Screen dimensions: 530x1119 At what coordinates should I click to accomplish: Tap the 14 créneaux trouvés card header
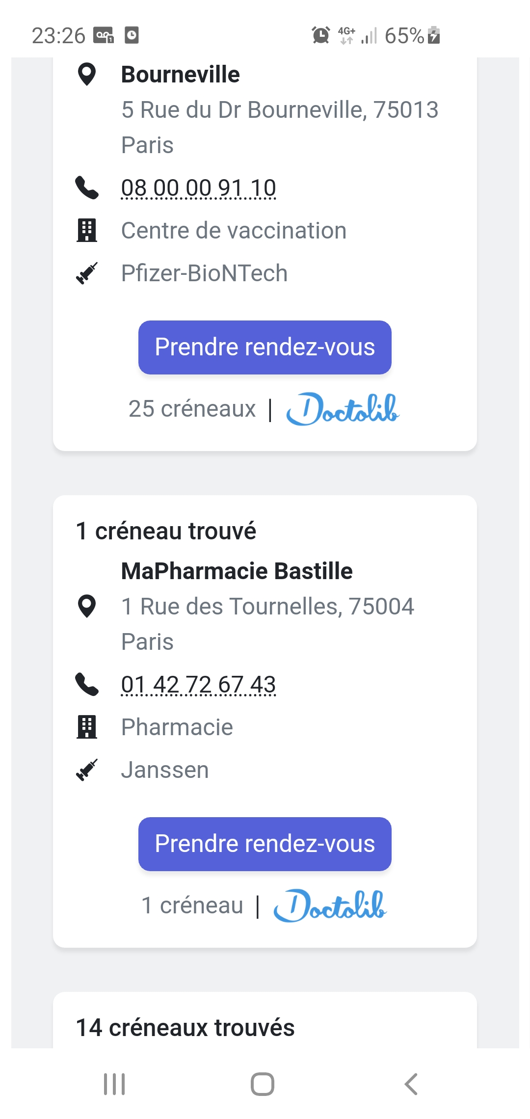[x=185, y=1027]
